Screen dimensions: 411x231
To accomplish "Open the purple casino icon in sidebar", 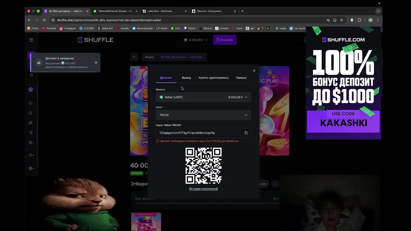I will click(x=31, y=90).
